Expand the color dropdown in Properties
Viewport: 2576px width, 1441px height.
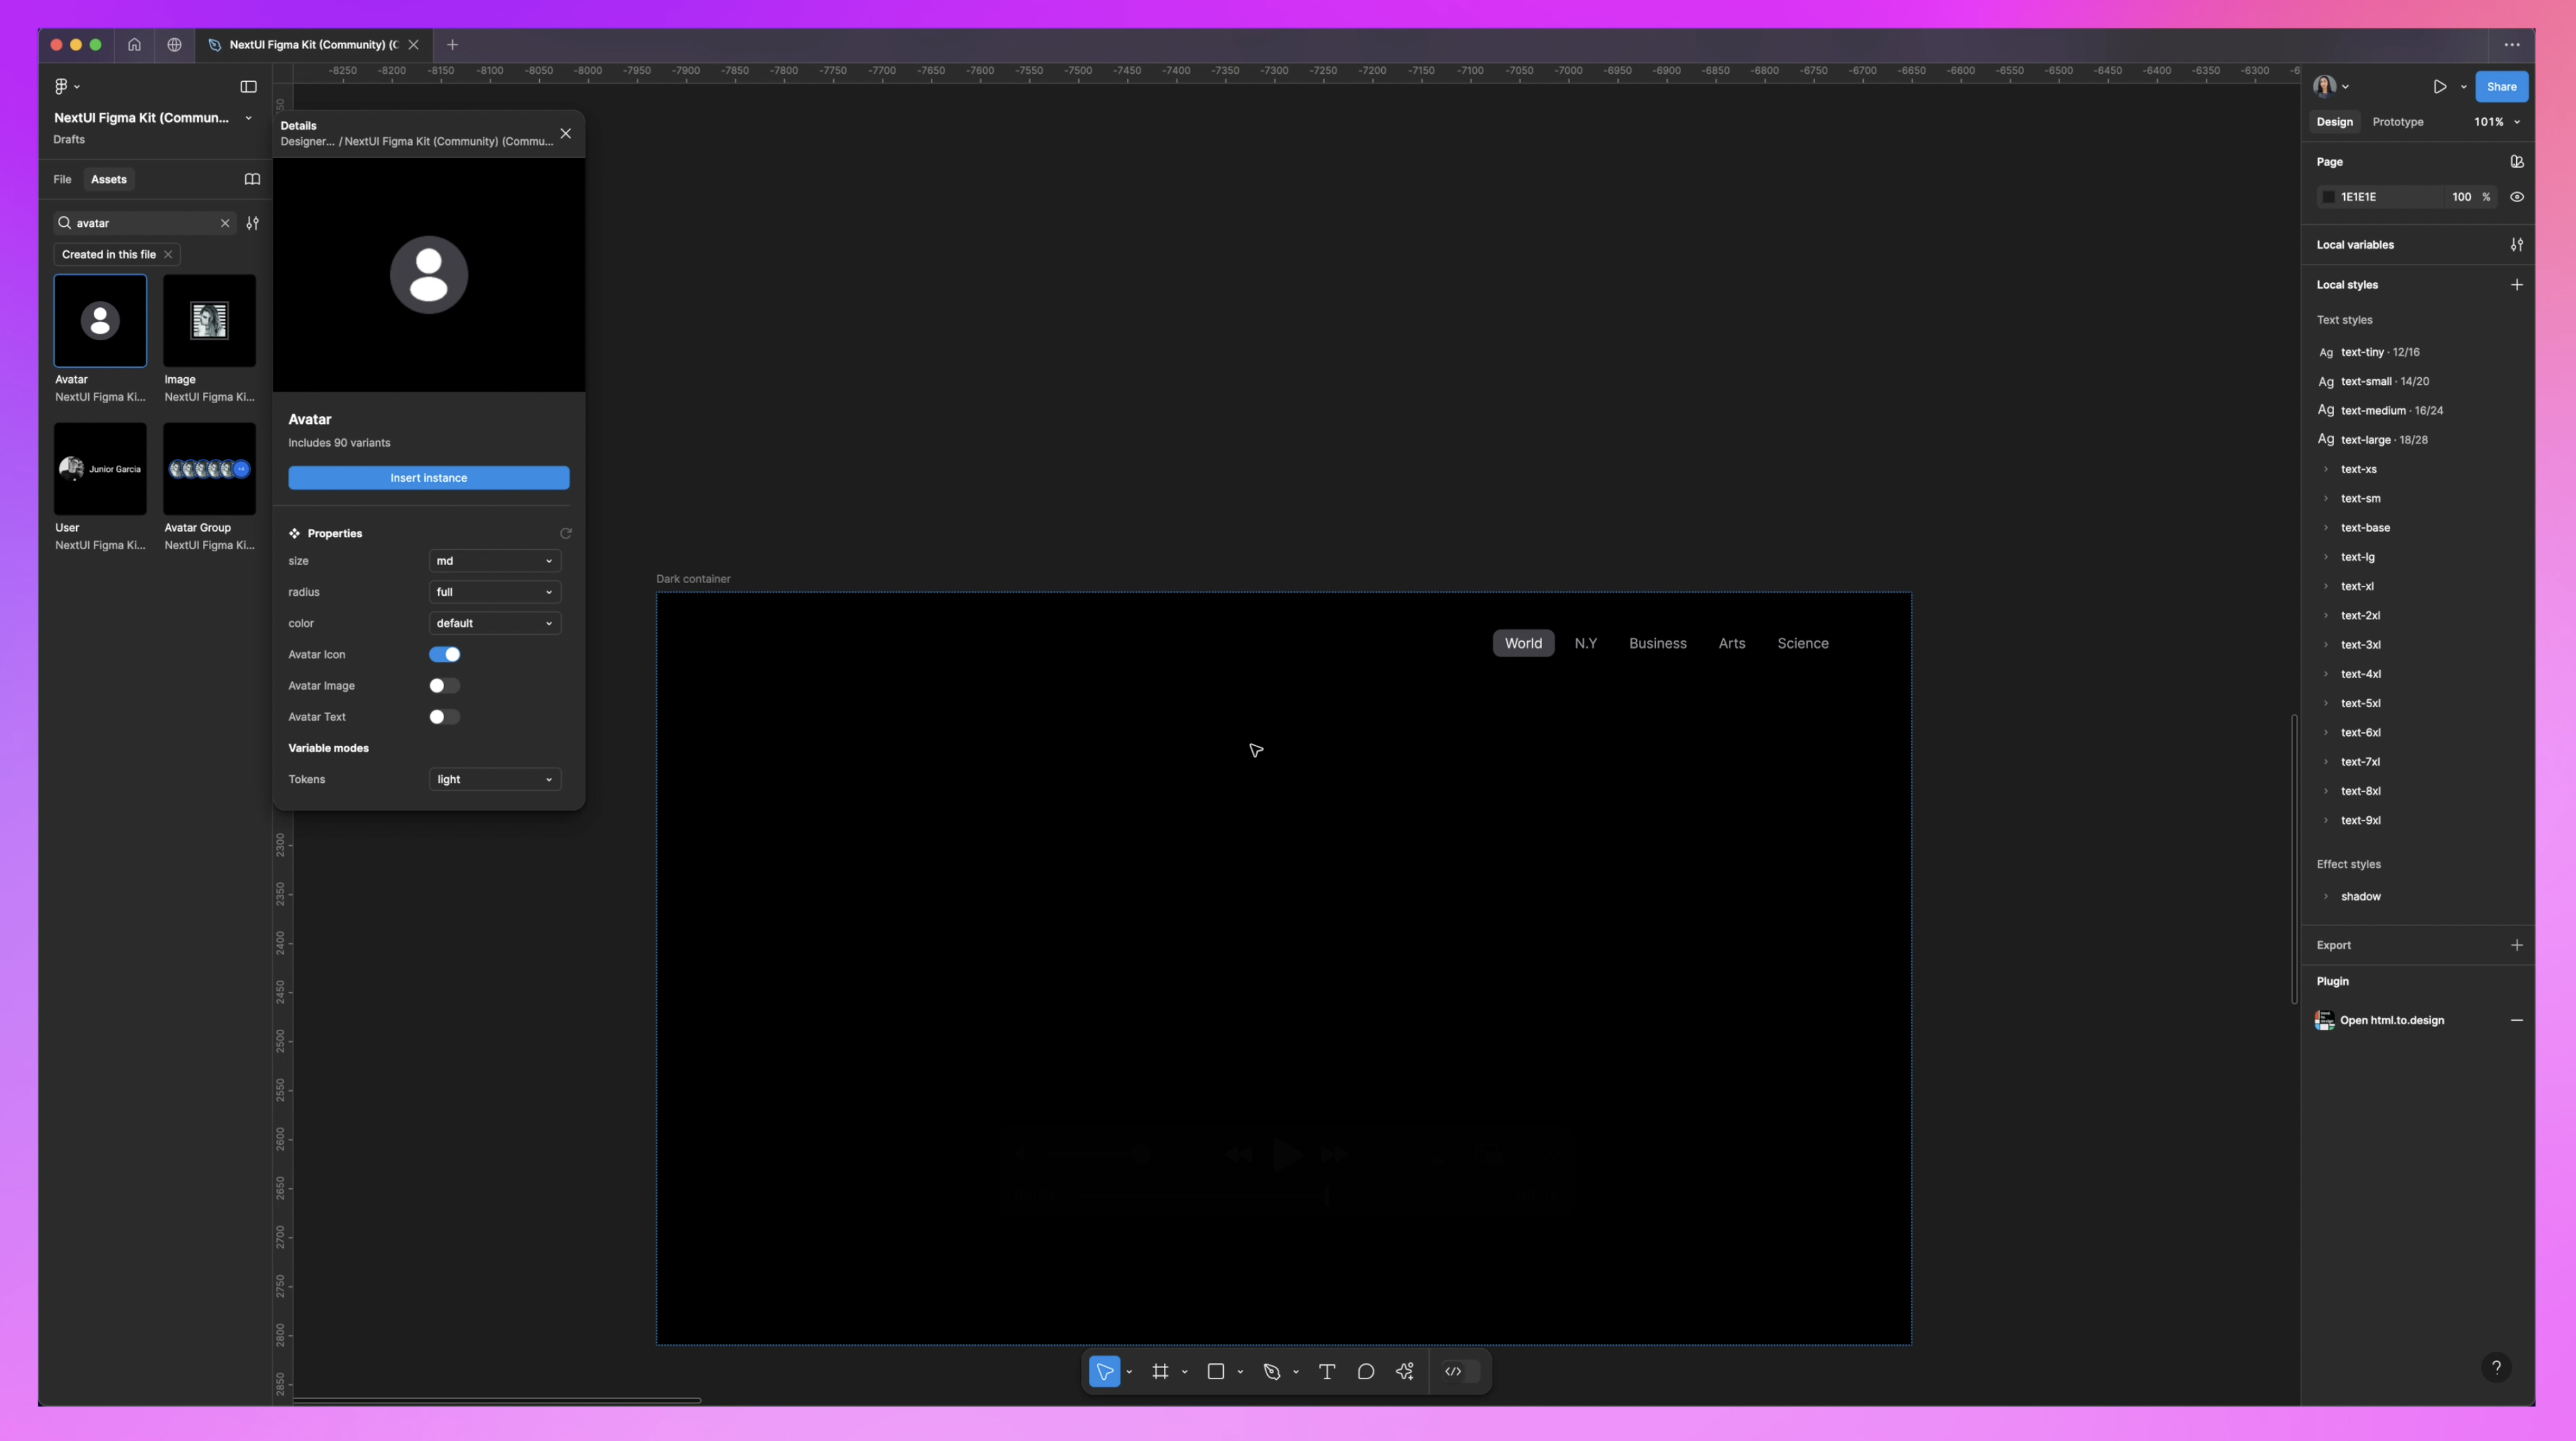[x=549, y=622]
